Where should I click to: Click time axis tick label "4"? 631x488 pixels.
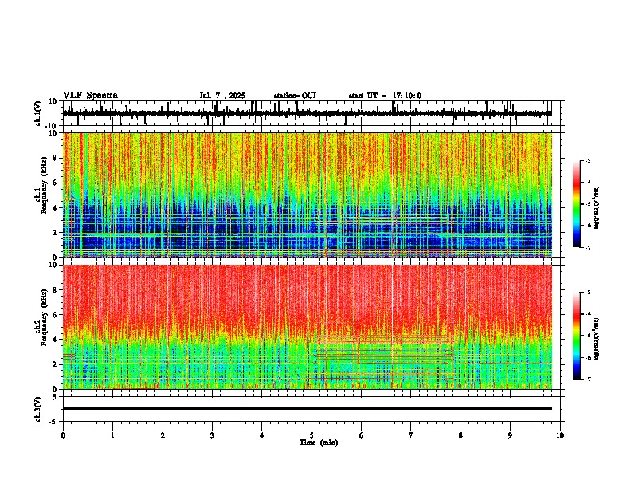(262, 435)
